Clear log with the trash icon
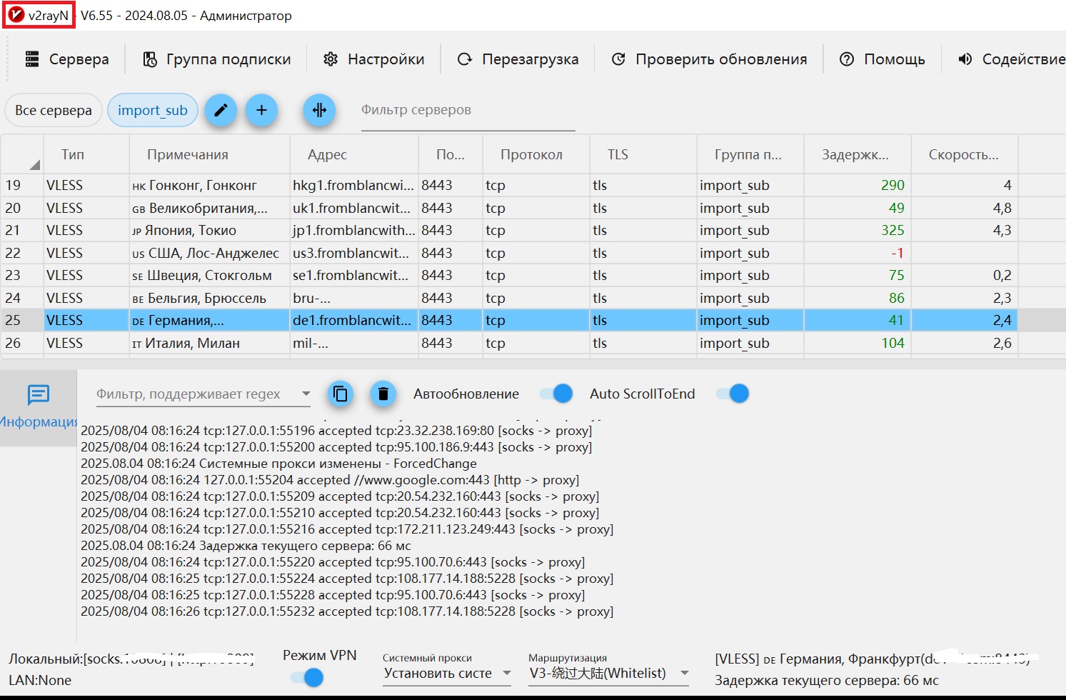Viewport: 1066px width, 700px height. coord(383,394)
